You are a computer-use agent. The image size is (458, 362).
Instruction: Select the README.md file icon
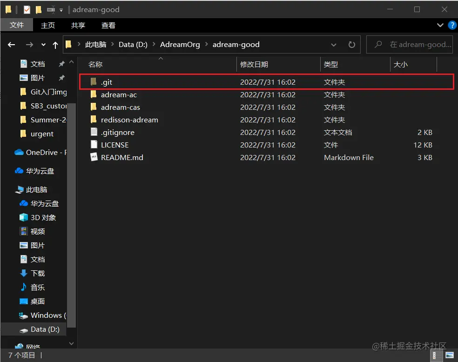click(x=94, y=157)
